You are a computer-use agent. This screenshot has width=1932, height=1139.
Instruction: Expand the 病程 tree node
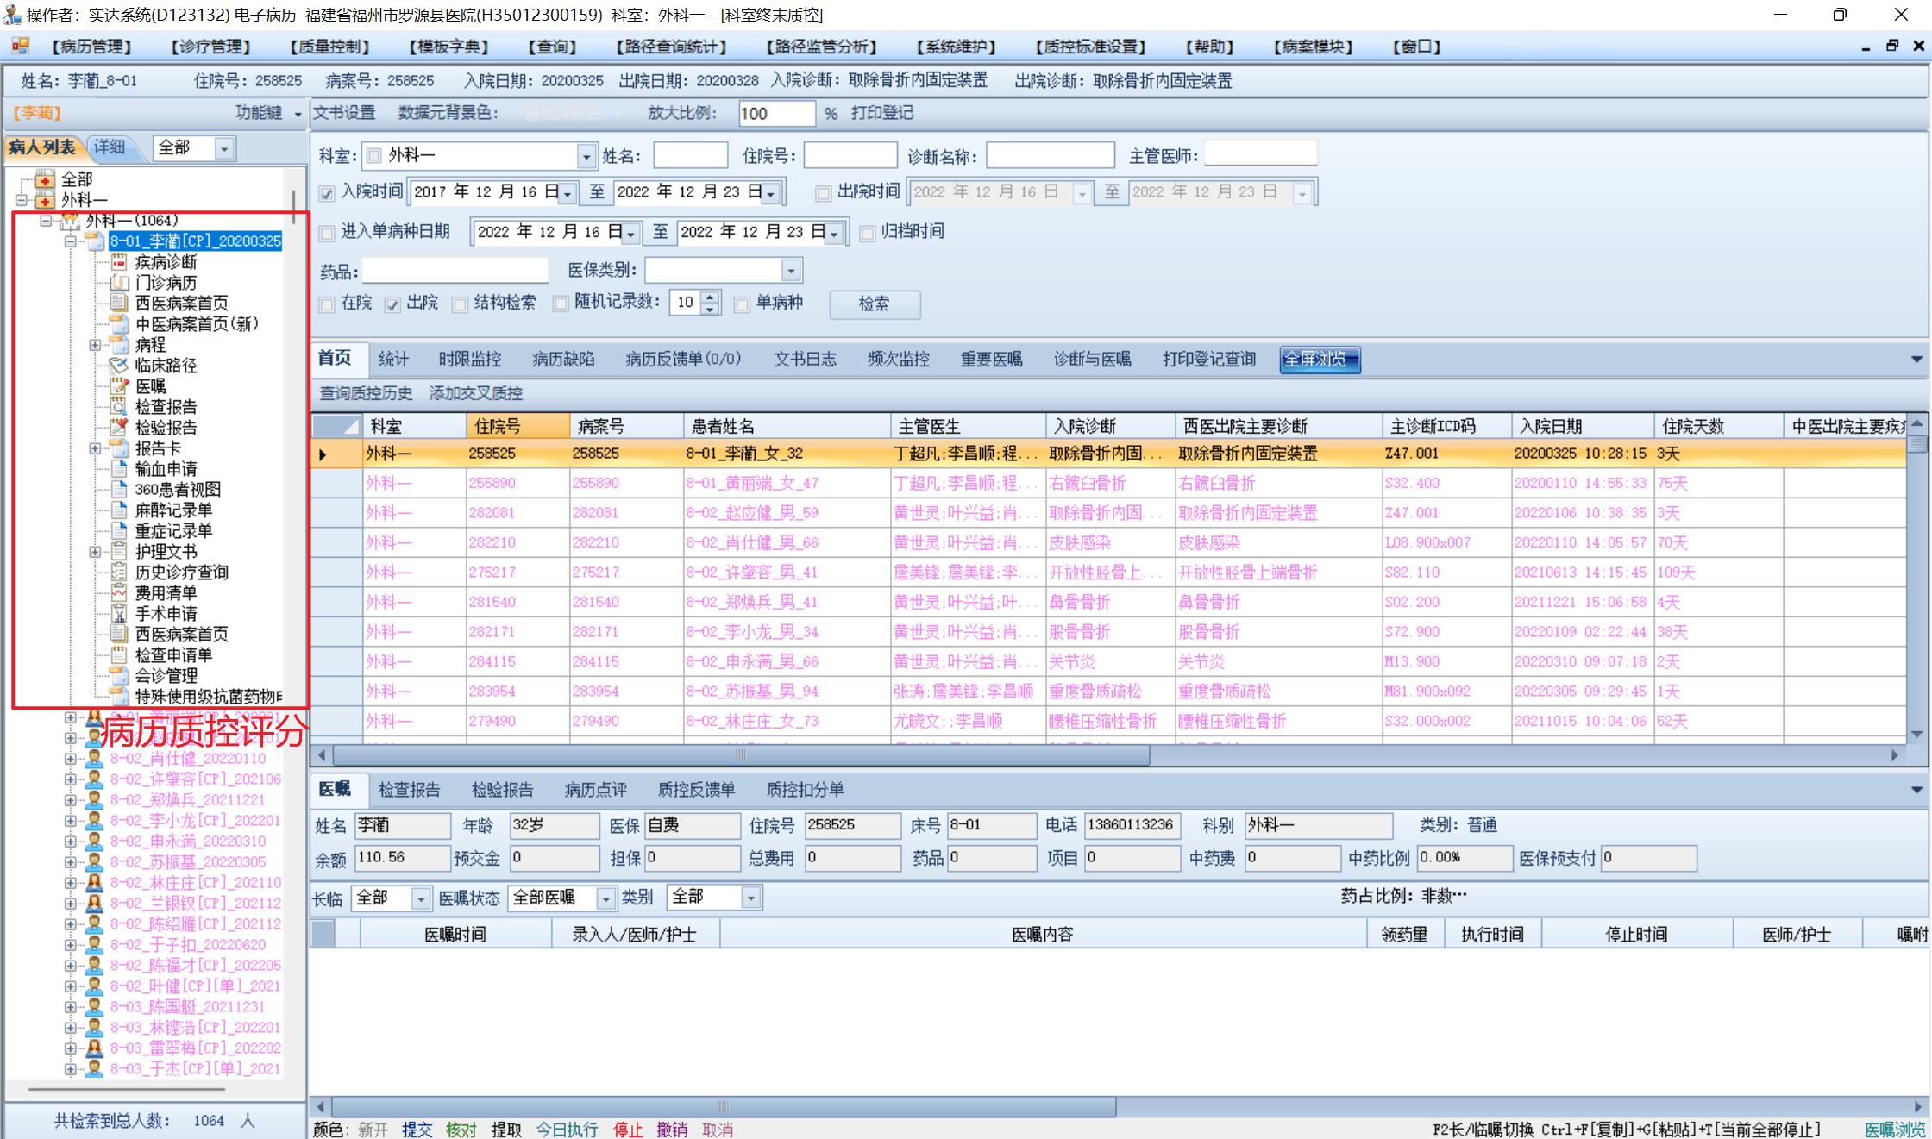click(x=95, y=345)
